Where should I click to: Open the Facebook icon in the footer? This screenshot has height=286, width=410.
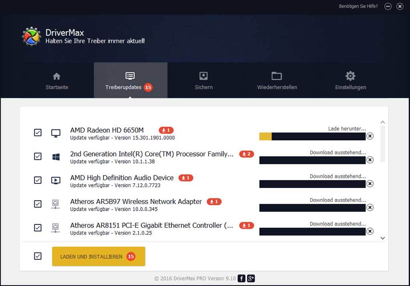point(241,278)
